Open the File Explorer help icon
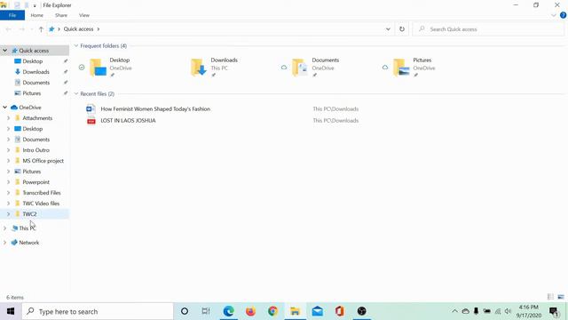Screen dimensions: 568x320 564,15
